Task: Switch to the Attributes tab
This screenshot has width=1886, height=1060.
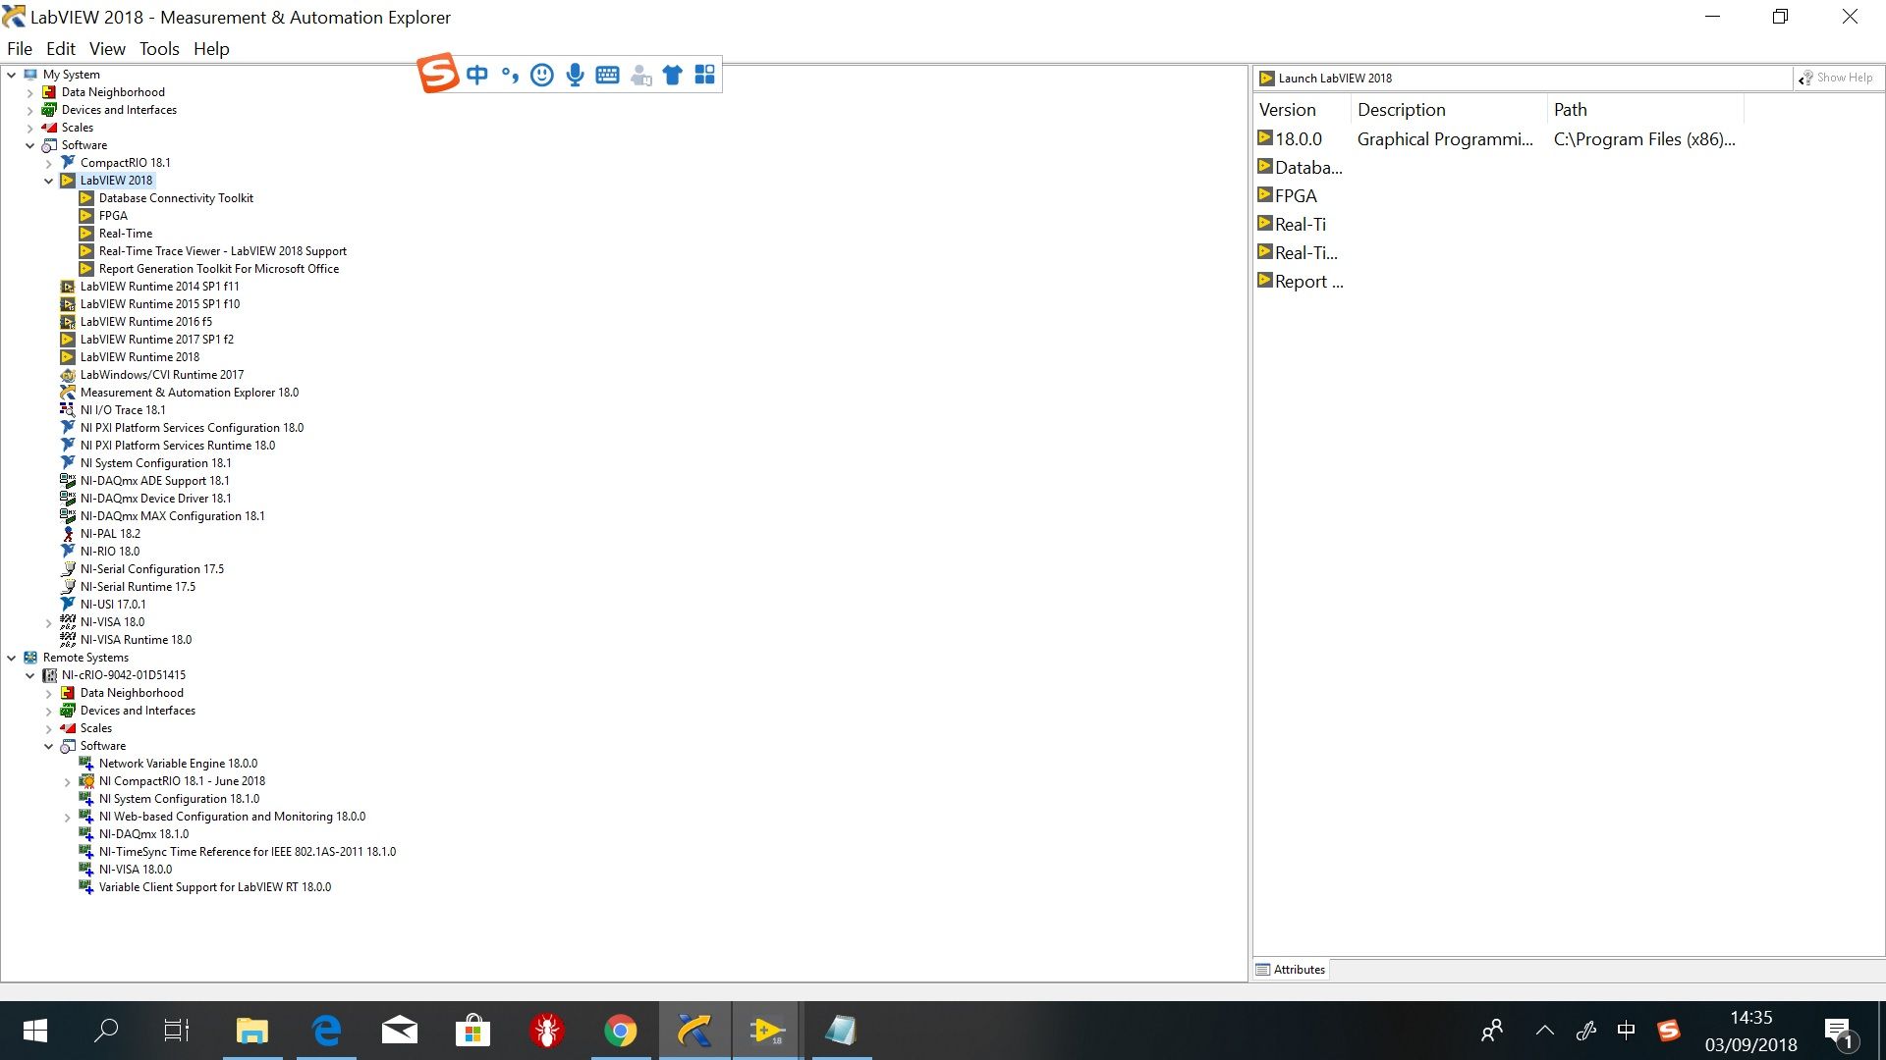Action: coord(1291,969)
